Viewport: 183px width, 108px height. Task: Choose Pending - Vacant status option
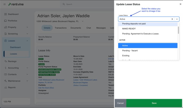tap(130, 51)
